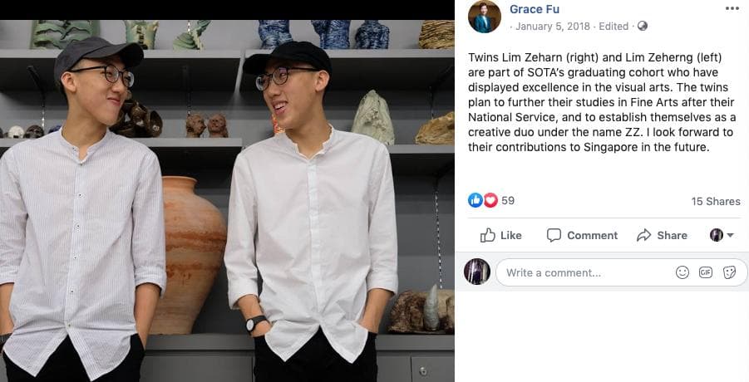The image size is (749, 382).
Task: Click the Write a comment field
Action: (582, 272)
